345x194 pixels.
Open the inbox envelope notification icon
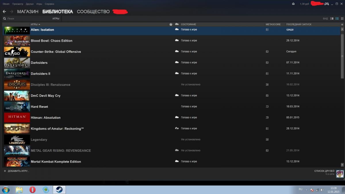pos(293,4)
